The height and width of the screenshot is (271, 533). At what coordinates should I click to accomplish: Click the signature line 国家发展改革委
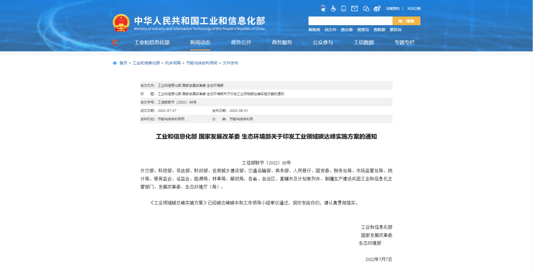(377, 236)
